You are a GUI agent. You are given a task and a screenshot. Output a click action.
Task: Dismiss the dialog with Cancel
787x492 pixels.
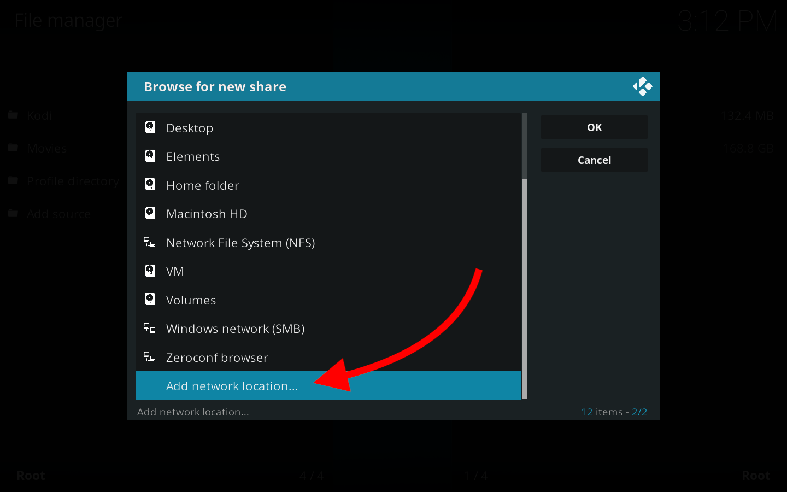(x=594, y=160)
